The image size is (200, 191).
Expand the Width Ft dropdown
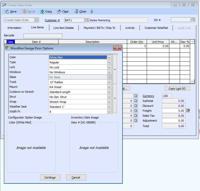(x=109, y=112)
